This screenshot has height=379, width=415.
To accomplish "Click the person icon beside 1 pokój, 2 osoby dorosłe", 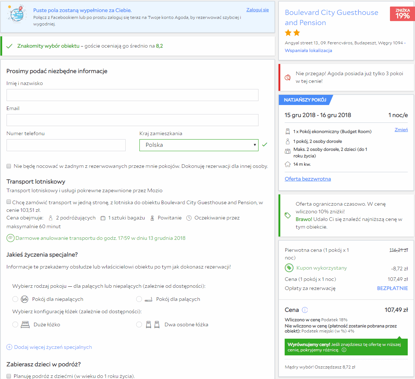I will (288, 141).
